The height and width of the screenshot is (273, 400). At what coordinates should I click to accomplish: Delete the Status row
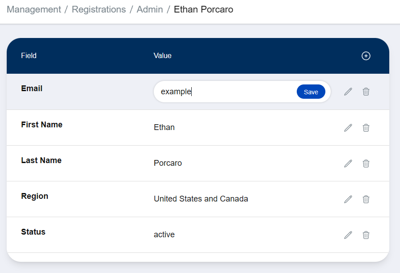[366, 235]
